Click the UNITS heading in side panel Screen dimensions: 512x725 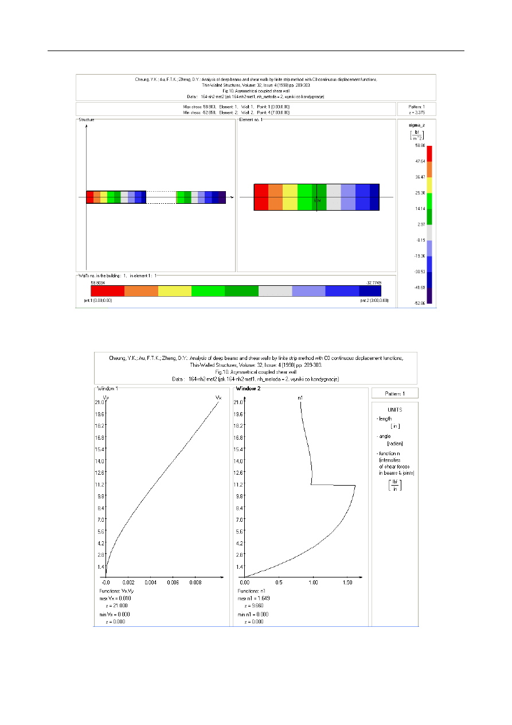(394, 410)
